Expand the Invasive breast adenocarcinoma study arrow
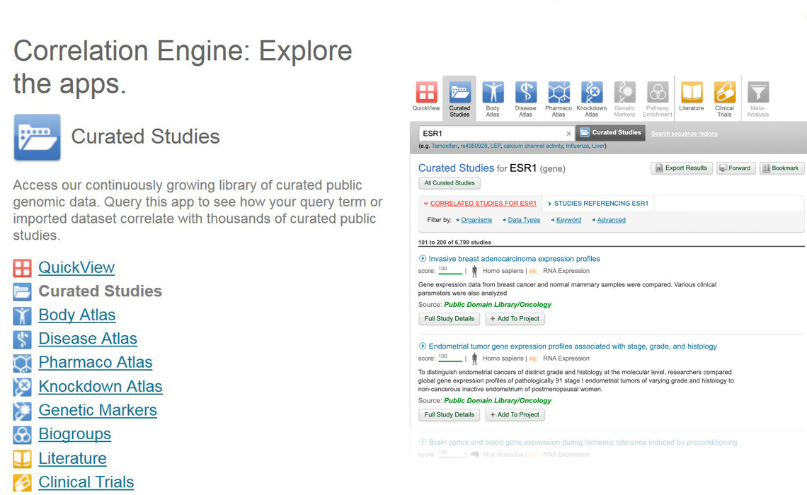Viewport: 807px width, 495px height. click(423, 259)
